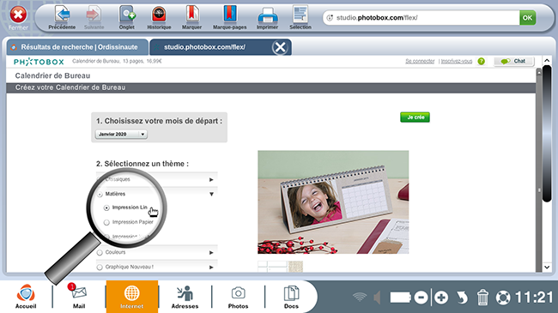Click the green Je crée button

pyautogui.click(x=415, y=117)
